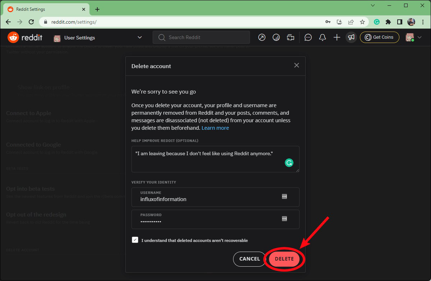Click the Search Reddit field
The width and height of the screenshot is (431, 281).
201,37
